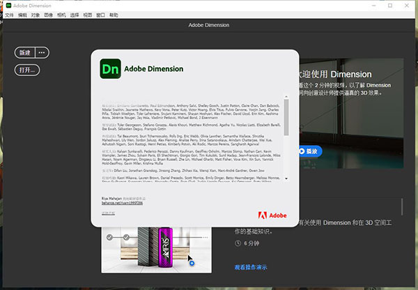Click the blue plus icon on thumbnail
This screenshot has height=290, width=418.
coord(192,264)
